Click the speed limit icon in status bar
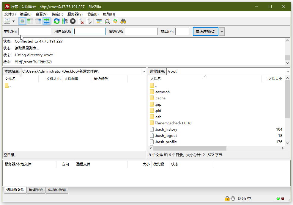The image size is (293, 205). point(233,198)
